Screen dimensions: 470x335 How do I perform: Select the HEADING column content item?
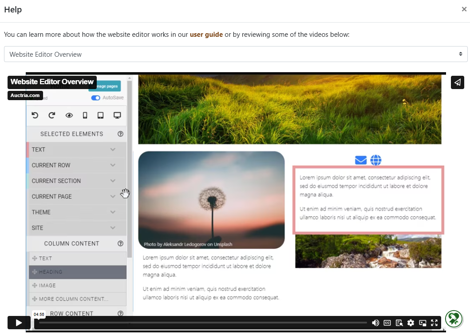point(78,272)
